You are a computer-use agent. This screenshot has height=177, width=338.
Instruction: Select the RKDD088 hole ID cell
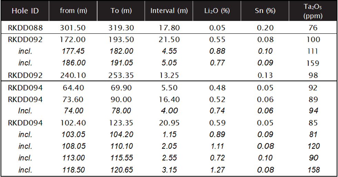click(25, 28)
